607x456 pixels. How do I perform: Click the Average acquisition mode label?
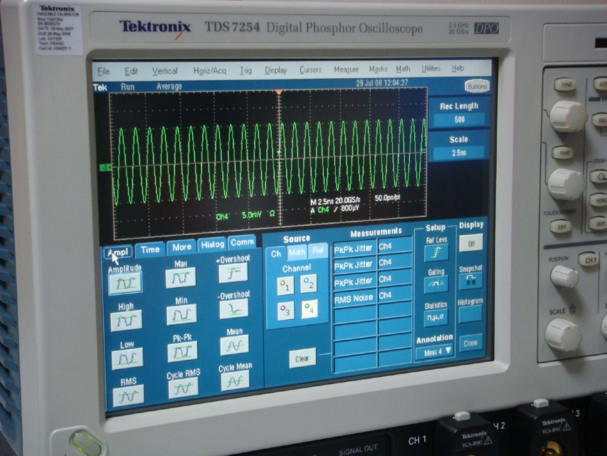(x=169, y=86)
